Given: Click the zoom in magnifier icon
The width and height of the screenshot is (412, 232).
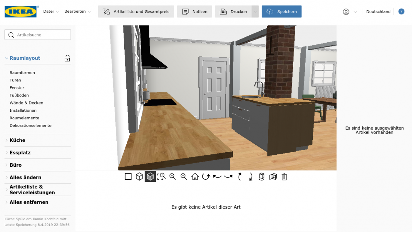Looking at the screenshot, I should click(172, 177).
